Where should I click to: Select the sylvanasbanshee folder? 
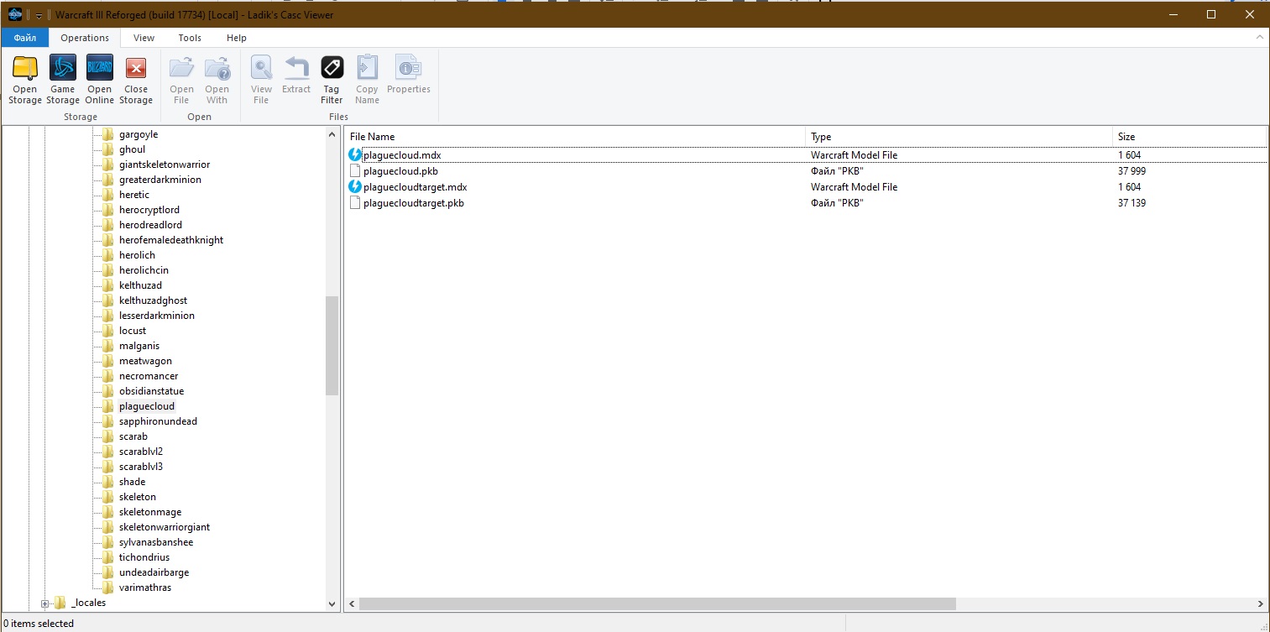click(156, 542)
